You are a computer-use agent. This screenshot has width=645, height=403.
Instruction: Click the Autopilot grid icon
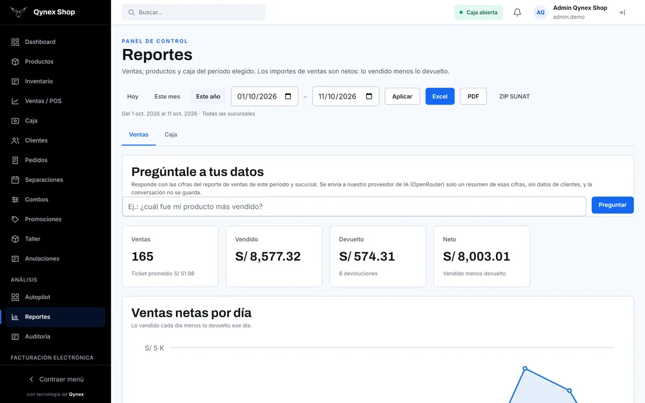click(15, 297)
